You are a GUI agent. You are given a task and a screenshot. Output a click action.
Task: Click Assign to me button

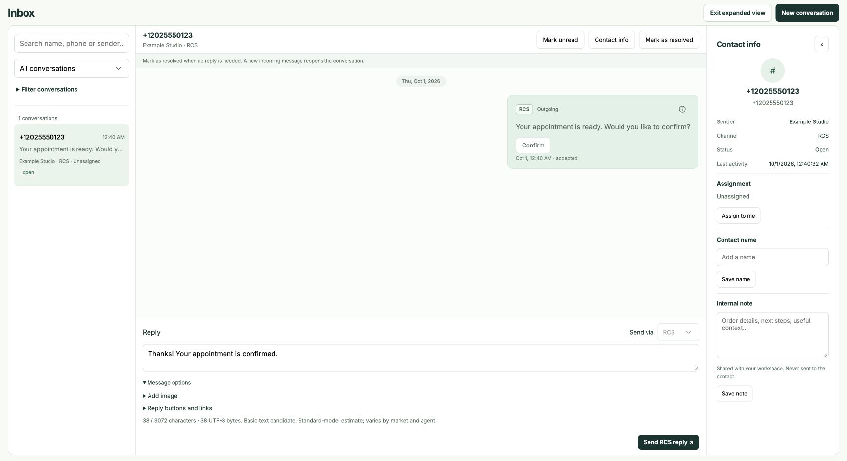(738, 216)
